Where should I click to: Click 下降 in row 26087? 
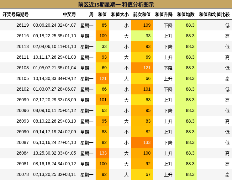pos(168,143)
